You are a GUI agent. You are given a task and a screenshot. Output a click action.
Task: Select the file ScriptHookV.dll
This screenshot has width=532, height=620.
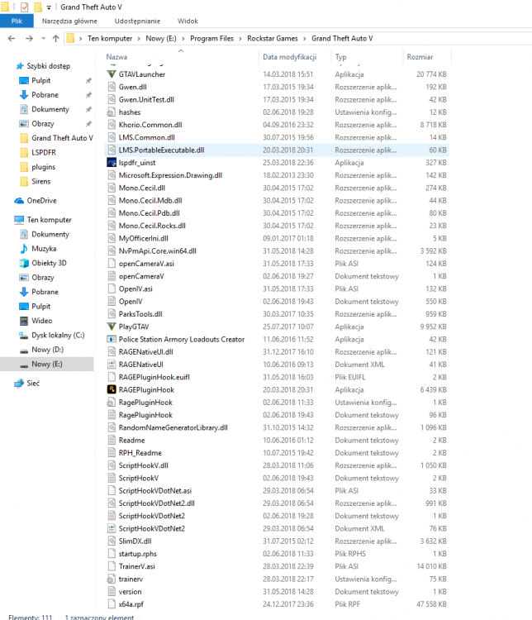click(276, 465)
